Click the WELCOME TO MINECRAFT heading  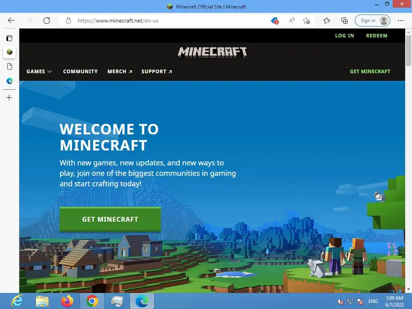(109, 137)
